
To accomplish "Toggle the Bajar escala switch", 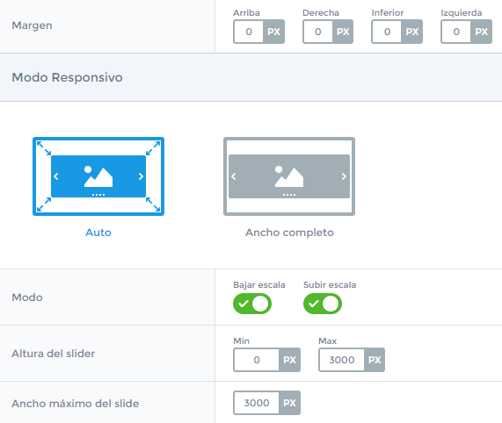I will 252,304.
